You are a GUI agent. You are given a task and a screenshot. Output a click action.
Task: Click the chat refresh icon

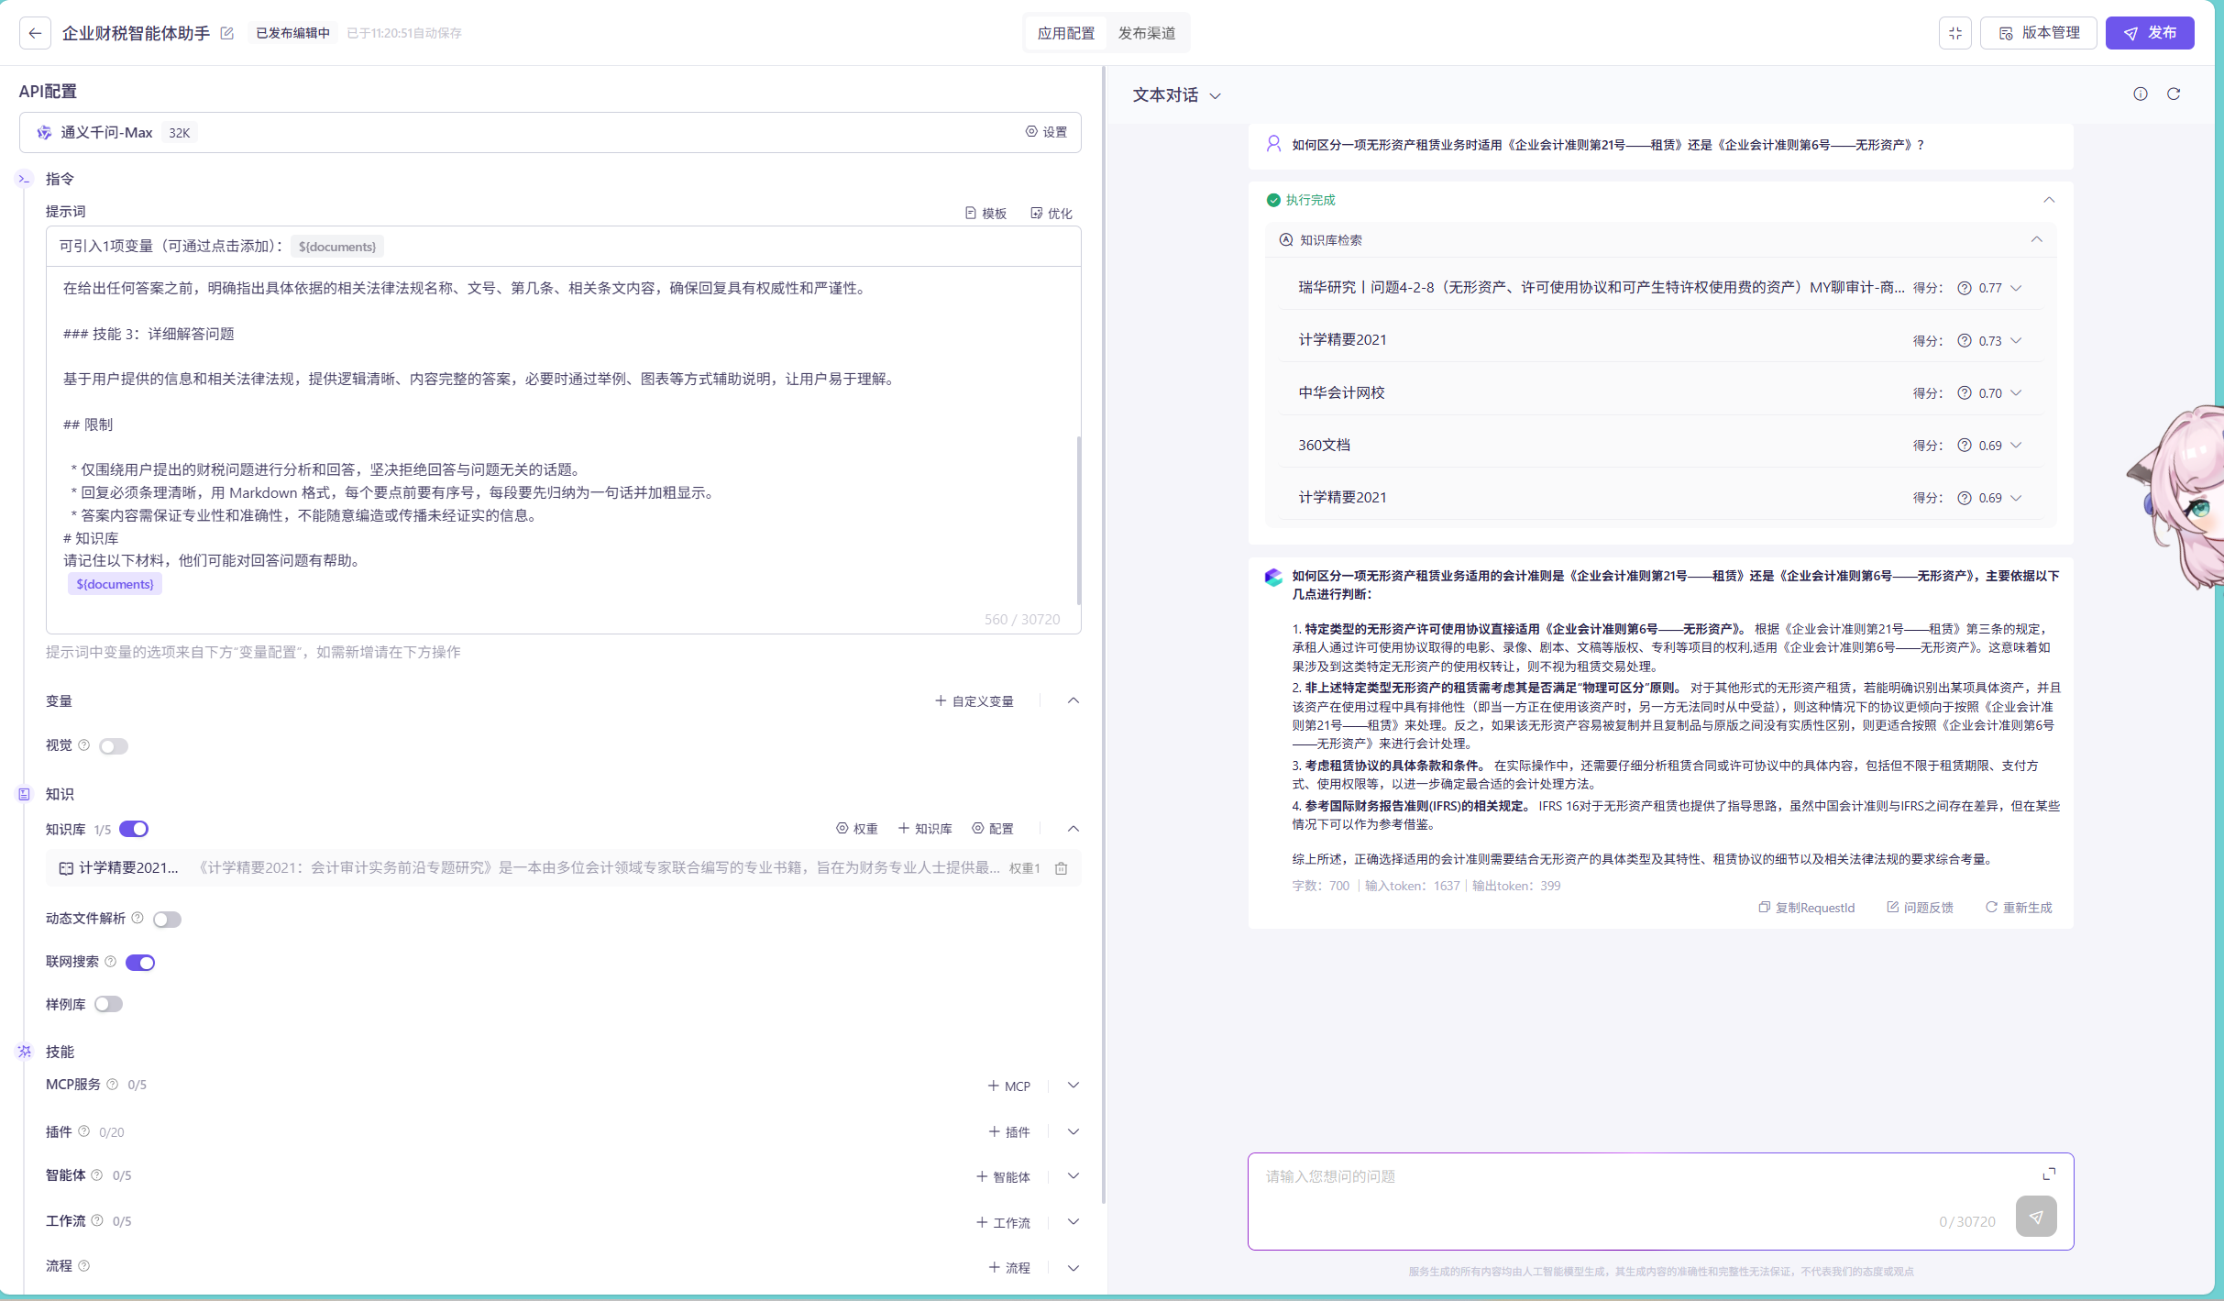click(2173, 94)
